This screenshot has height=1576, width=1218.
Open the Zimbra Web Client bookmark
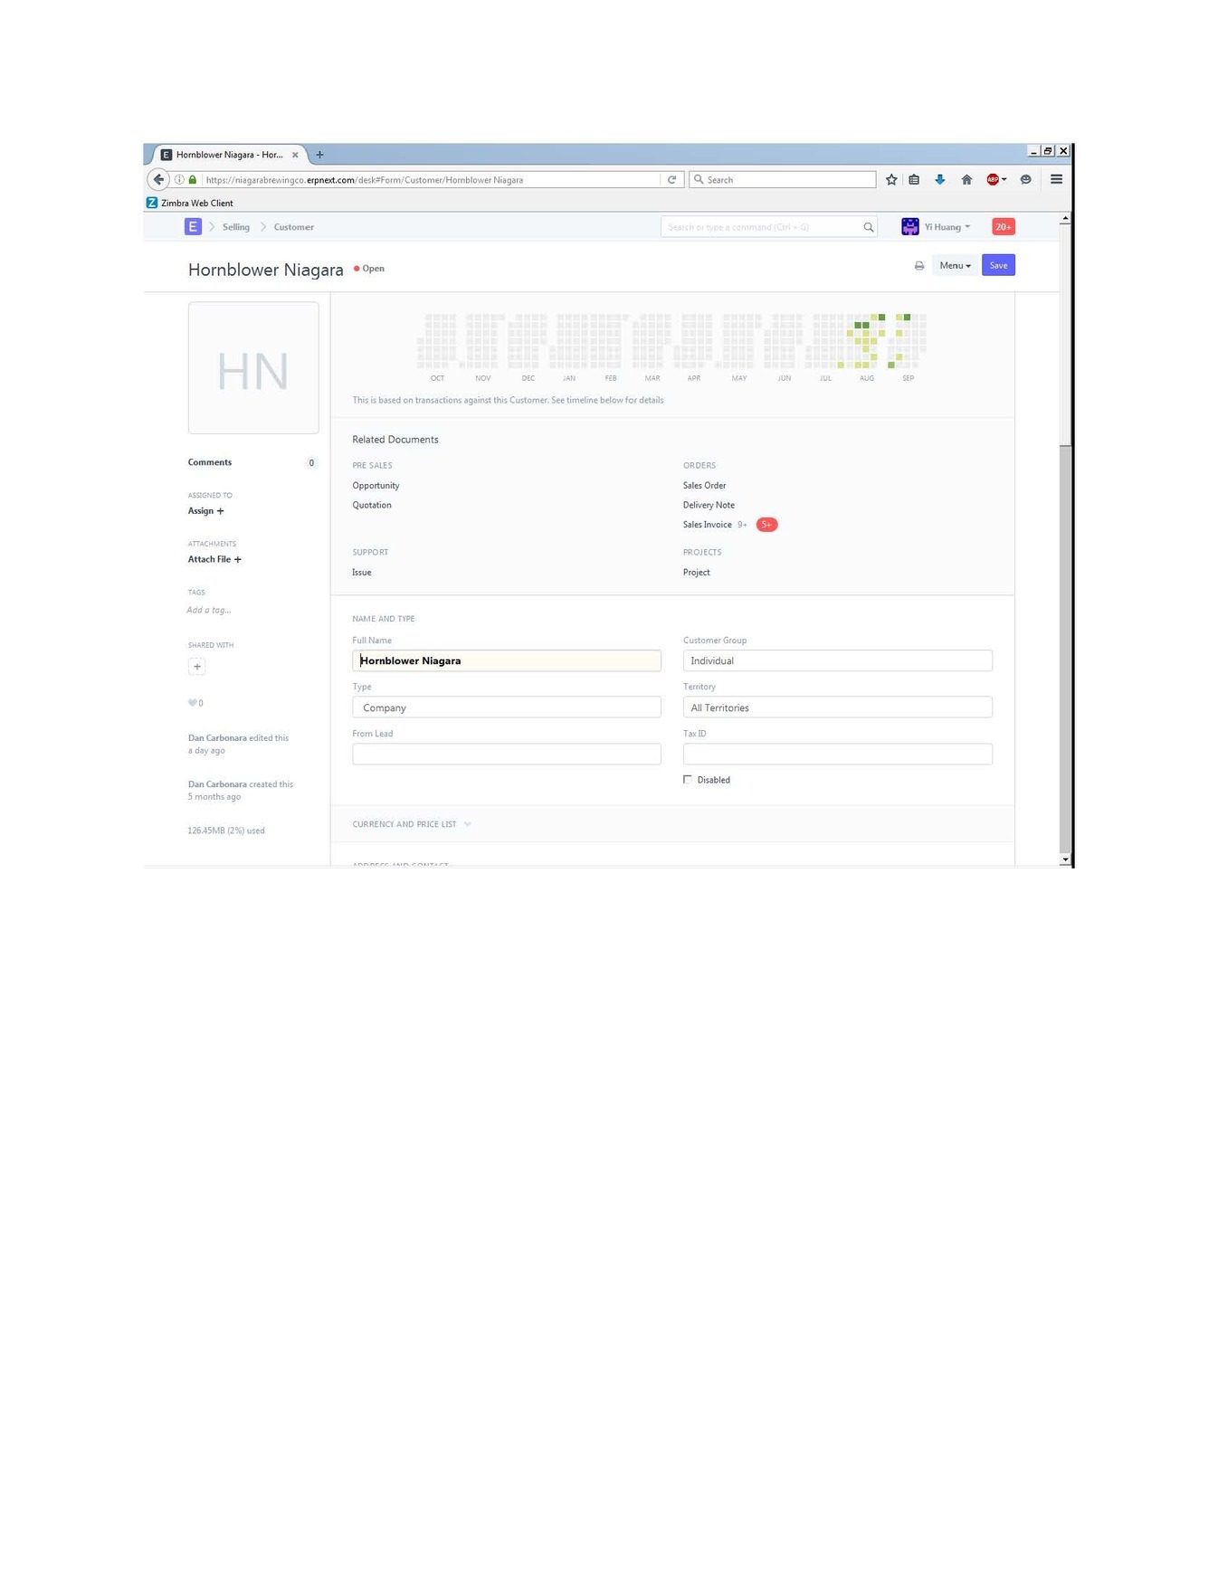(190, 203)
